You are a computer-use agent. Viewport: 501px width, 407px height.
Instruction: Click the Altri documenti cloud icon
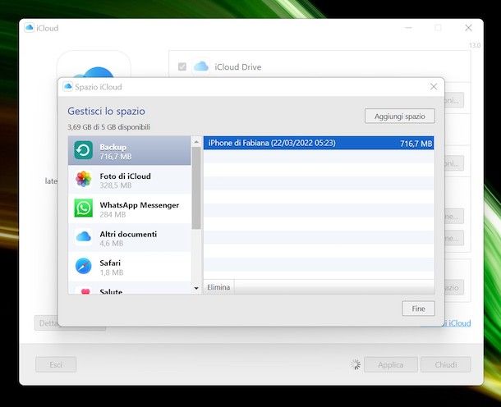point(84,236)
